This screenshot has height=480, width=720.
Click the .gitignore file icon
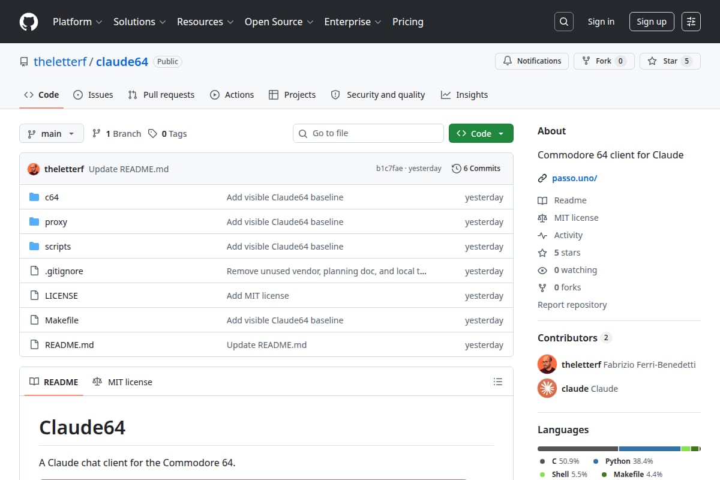[34, 271]
